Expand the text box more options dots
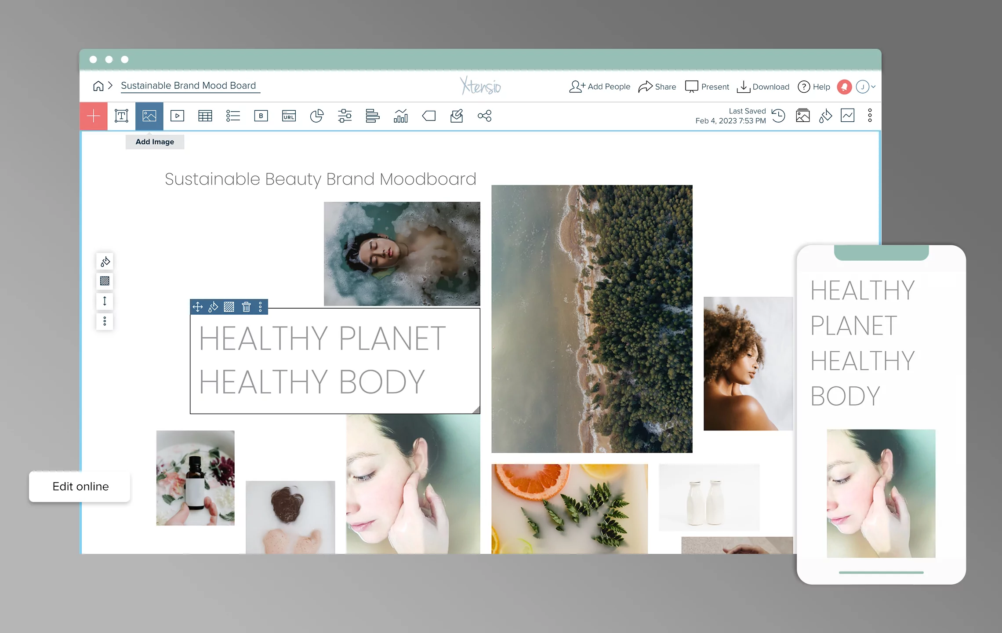 [x=260, y=307]
